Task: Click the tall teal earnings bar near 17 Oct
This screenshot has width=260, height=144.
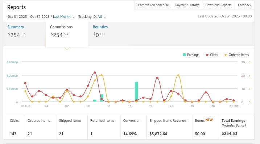Action: tap(136, 92)
